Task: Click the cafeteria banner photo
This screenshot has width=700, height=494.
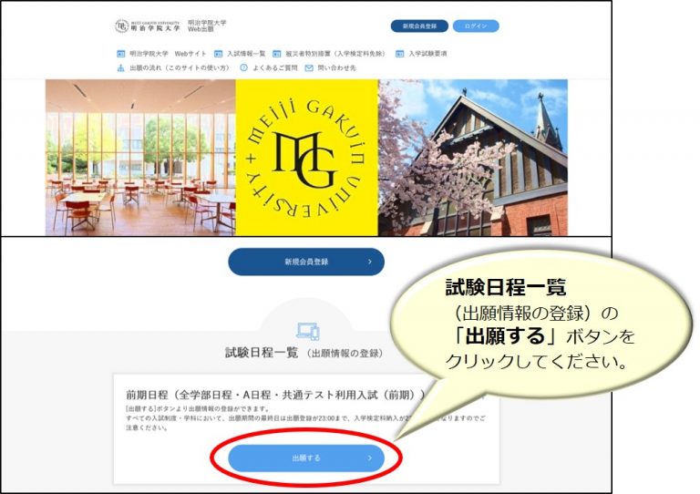Action: (140, 158)
